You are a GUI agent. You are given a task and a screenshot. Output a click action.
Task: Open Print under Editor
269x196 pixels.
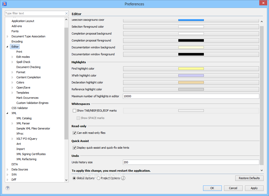[19, 52]
